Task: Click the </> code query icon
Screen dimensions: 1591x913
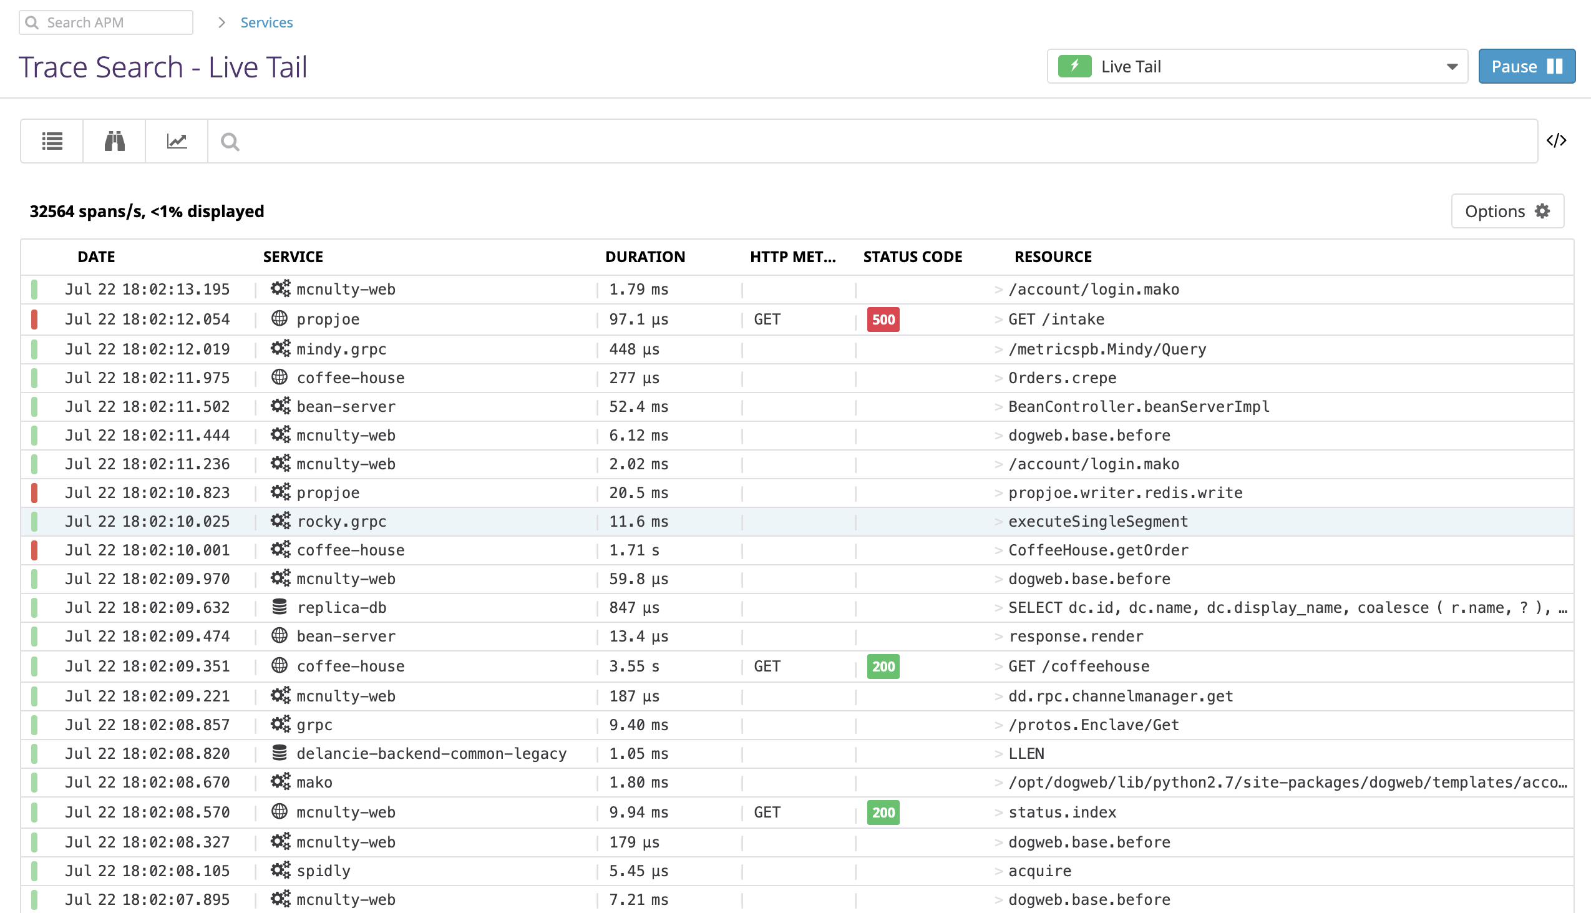Action: [x=1557, y=140]
